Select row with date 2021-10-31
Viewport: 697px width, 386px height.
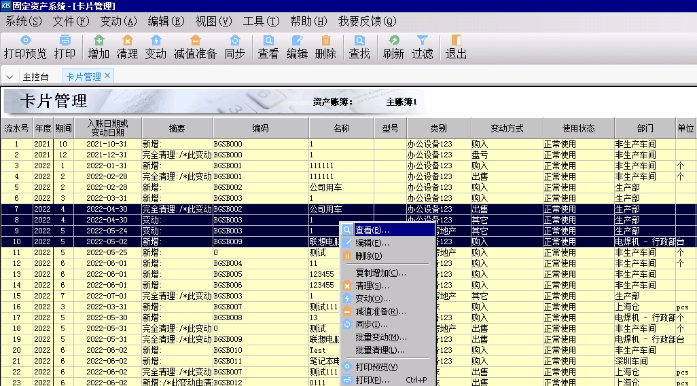(348, 144)
